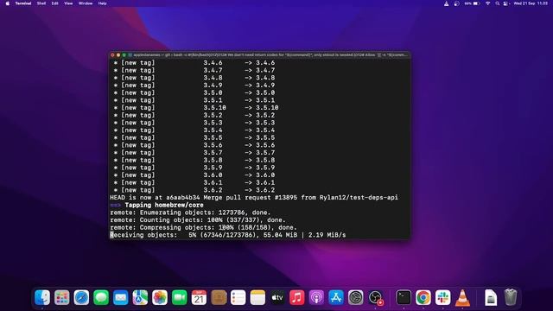
Task: Open the brown Contacts dock icon
Action: coord(219,297)
